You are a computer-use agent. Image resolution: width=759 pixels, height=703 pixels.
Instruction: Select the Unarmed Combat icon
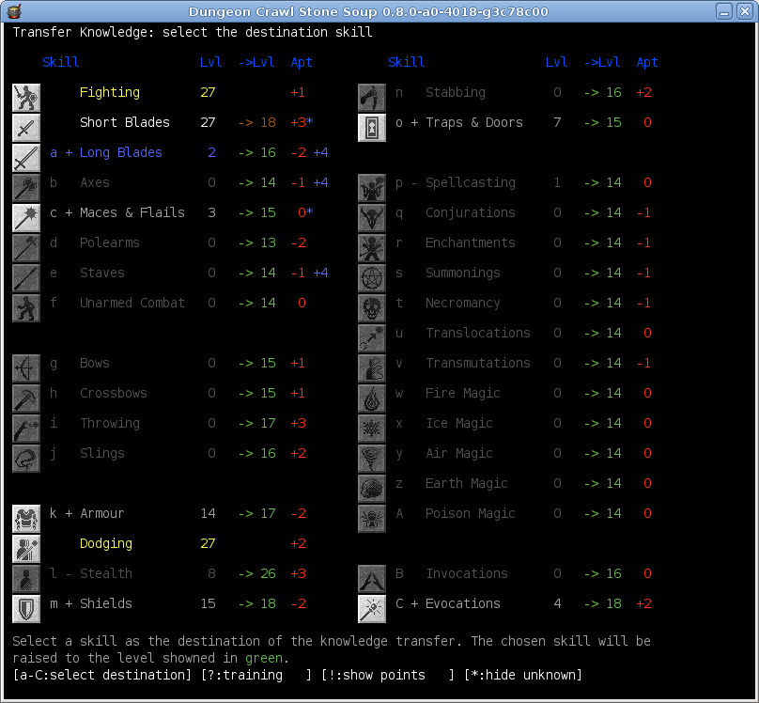coord(26,307)
